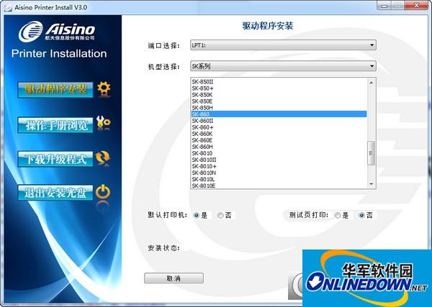Select SK-8010II in the model list
Viewport: 432px width, 307px height.
(279, 160)
